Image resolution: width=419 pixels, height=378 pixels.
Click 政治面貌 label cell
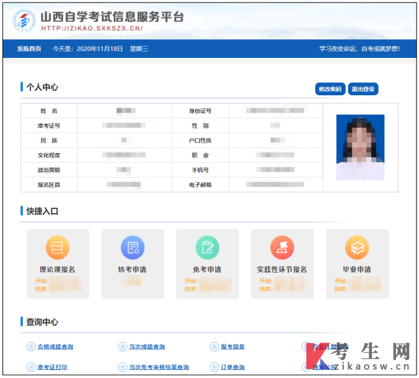pyautogui.click(x=49, y=170)
